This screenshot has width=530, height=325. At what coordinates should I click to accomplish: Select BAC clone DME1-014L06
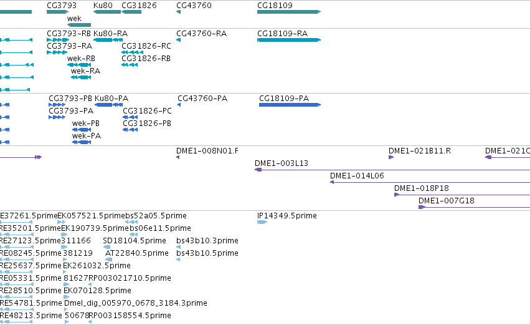click(x=357, y=176)
